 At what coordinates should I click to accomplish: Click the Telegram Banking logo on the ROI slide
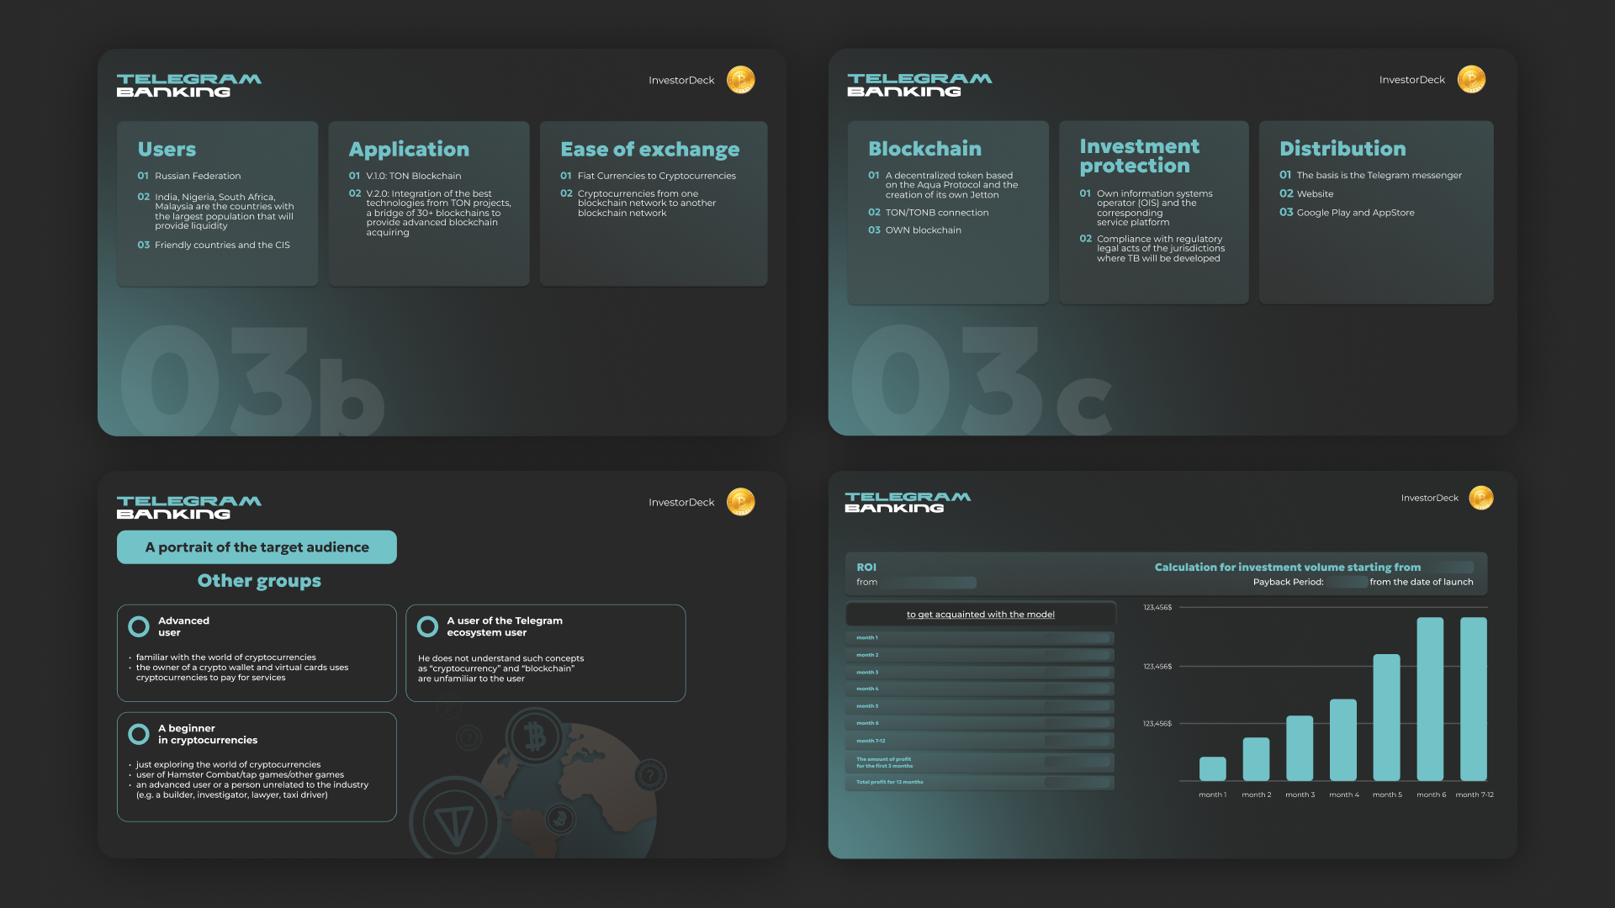pos(908,502)
